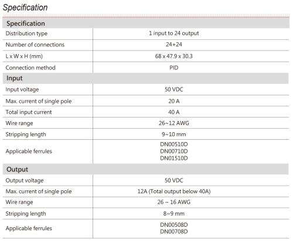
Task: Click ferrule code 'DN00710D'
Action: (x=174, y=152)
